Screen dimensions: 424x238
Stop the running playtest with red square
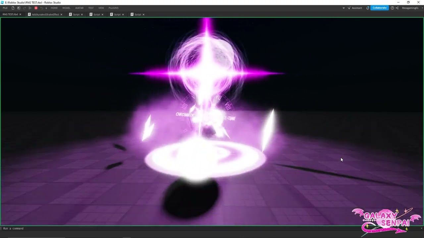click(x=36, y=8)
